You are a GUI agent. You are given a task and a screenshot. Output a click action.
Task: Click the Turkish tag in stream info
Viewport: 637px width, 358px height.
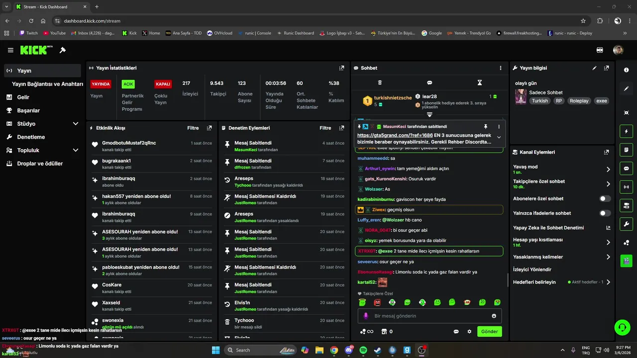[539, 101]
